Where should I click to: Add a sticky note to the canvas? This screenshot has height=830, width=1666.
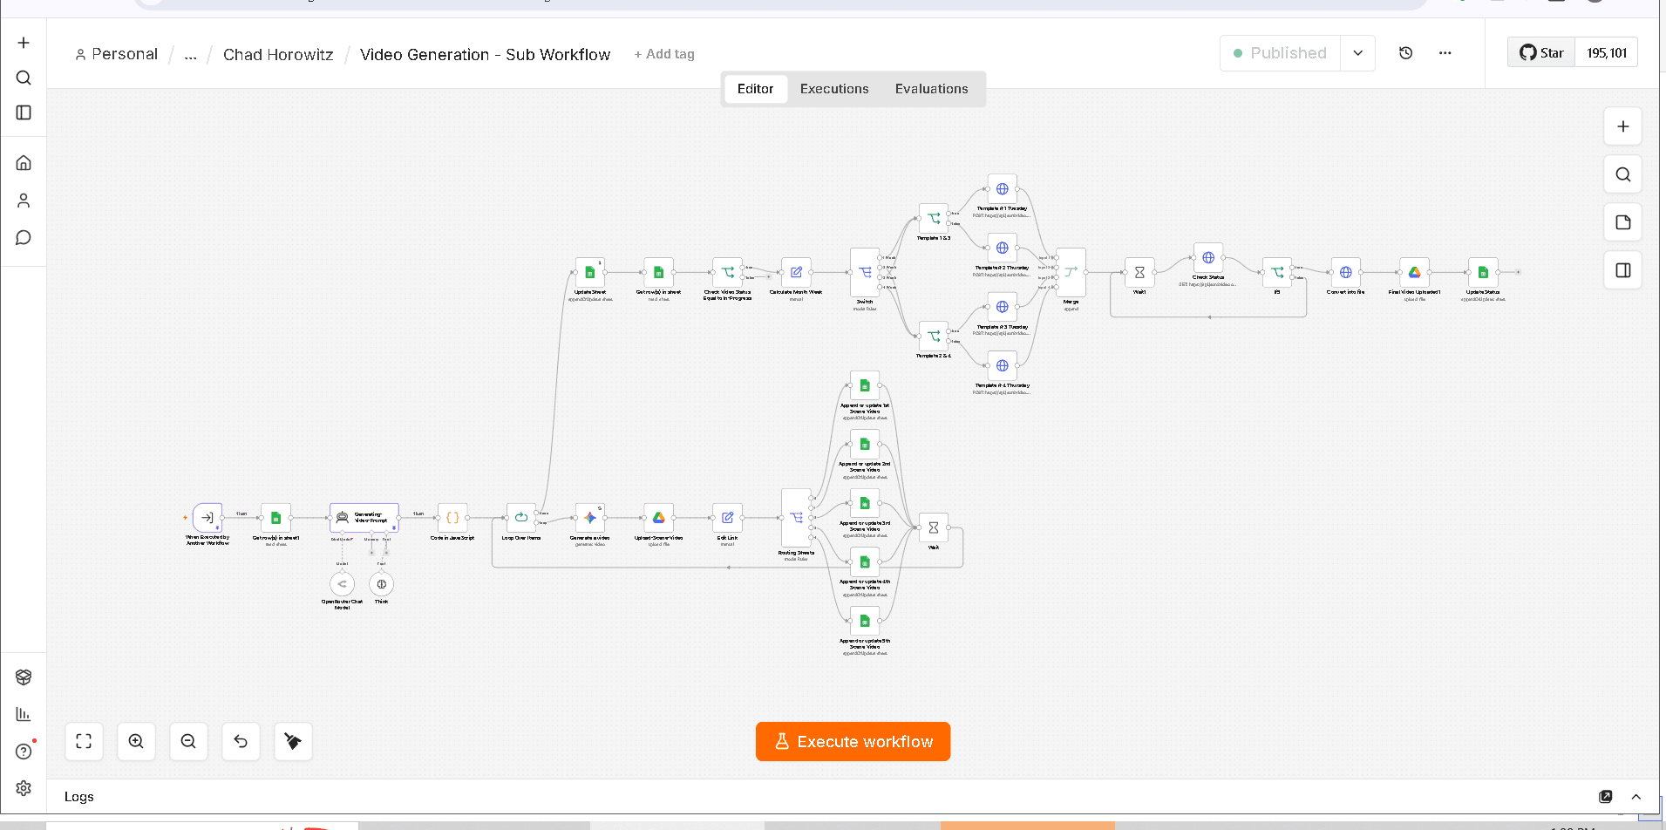[x=1623, y=222]
